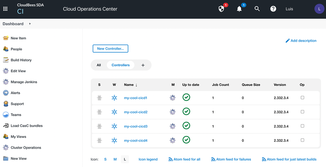
Task: Select the Controllers view tab
Action: (x=121, y=65)
